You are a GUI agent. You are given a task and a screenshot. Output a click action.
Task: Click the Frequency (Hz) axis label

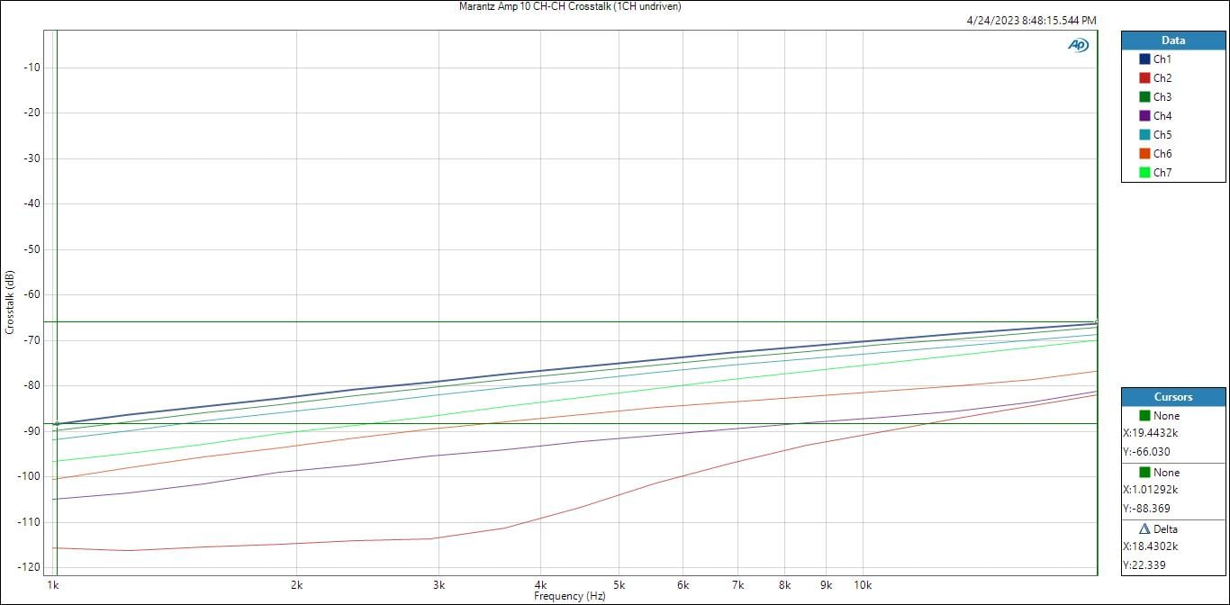569,596
